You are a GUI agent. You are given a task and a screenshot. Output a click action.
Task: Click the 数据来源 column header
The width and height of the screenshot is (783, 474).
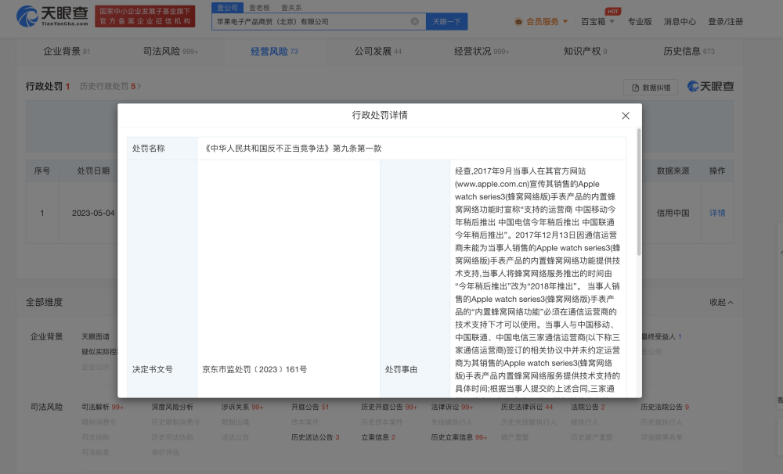coord(673,171)
